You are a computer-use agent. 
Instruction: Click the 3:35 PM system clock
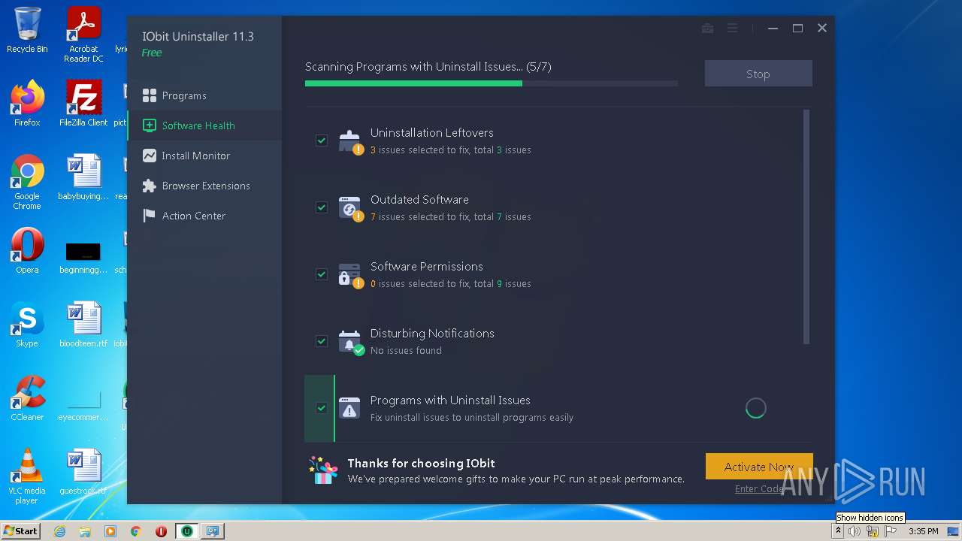point(923,531)
